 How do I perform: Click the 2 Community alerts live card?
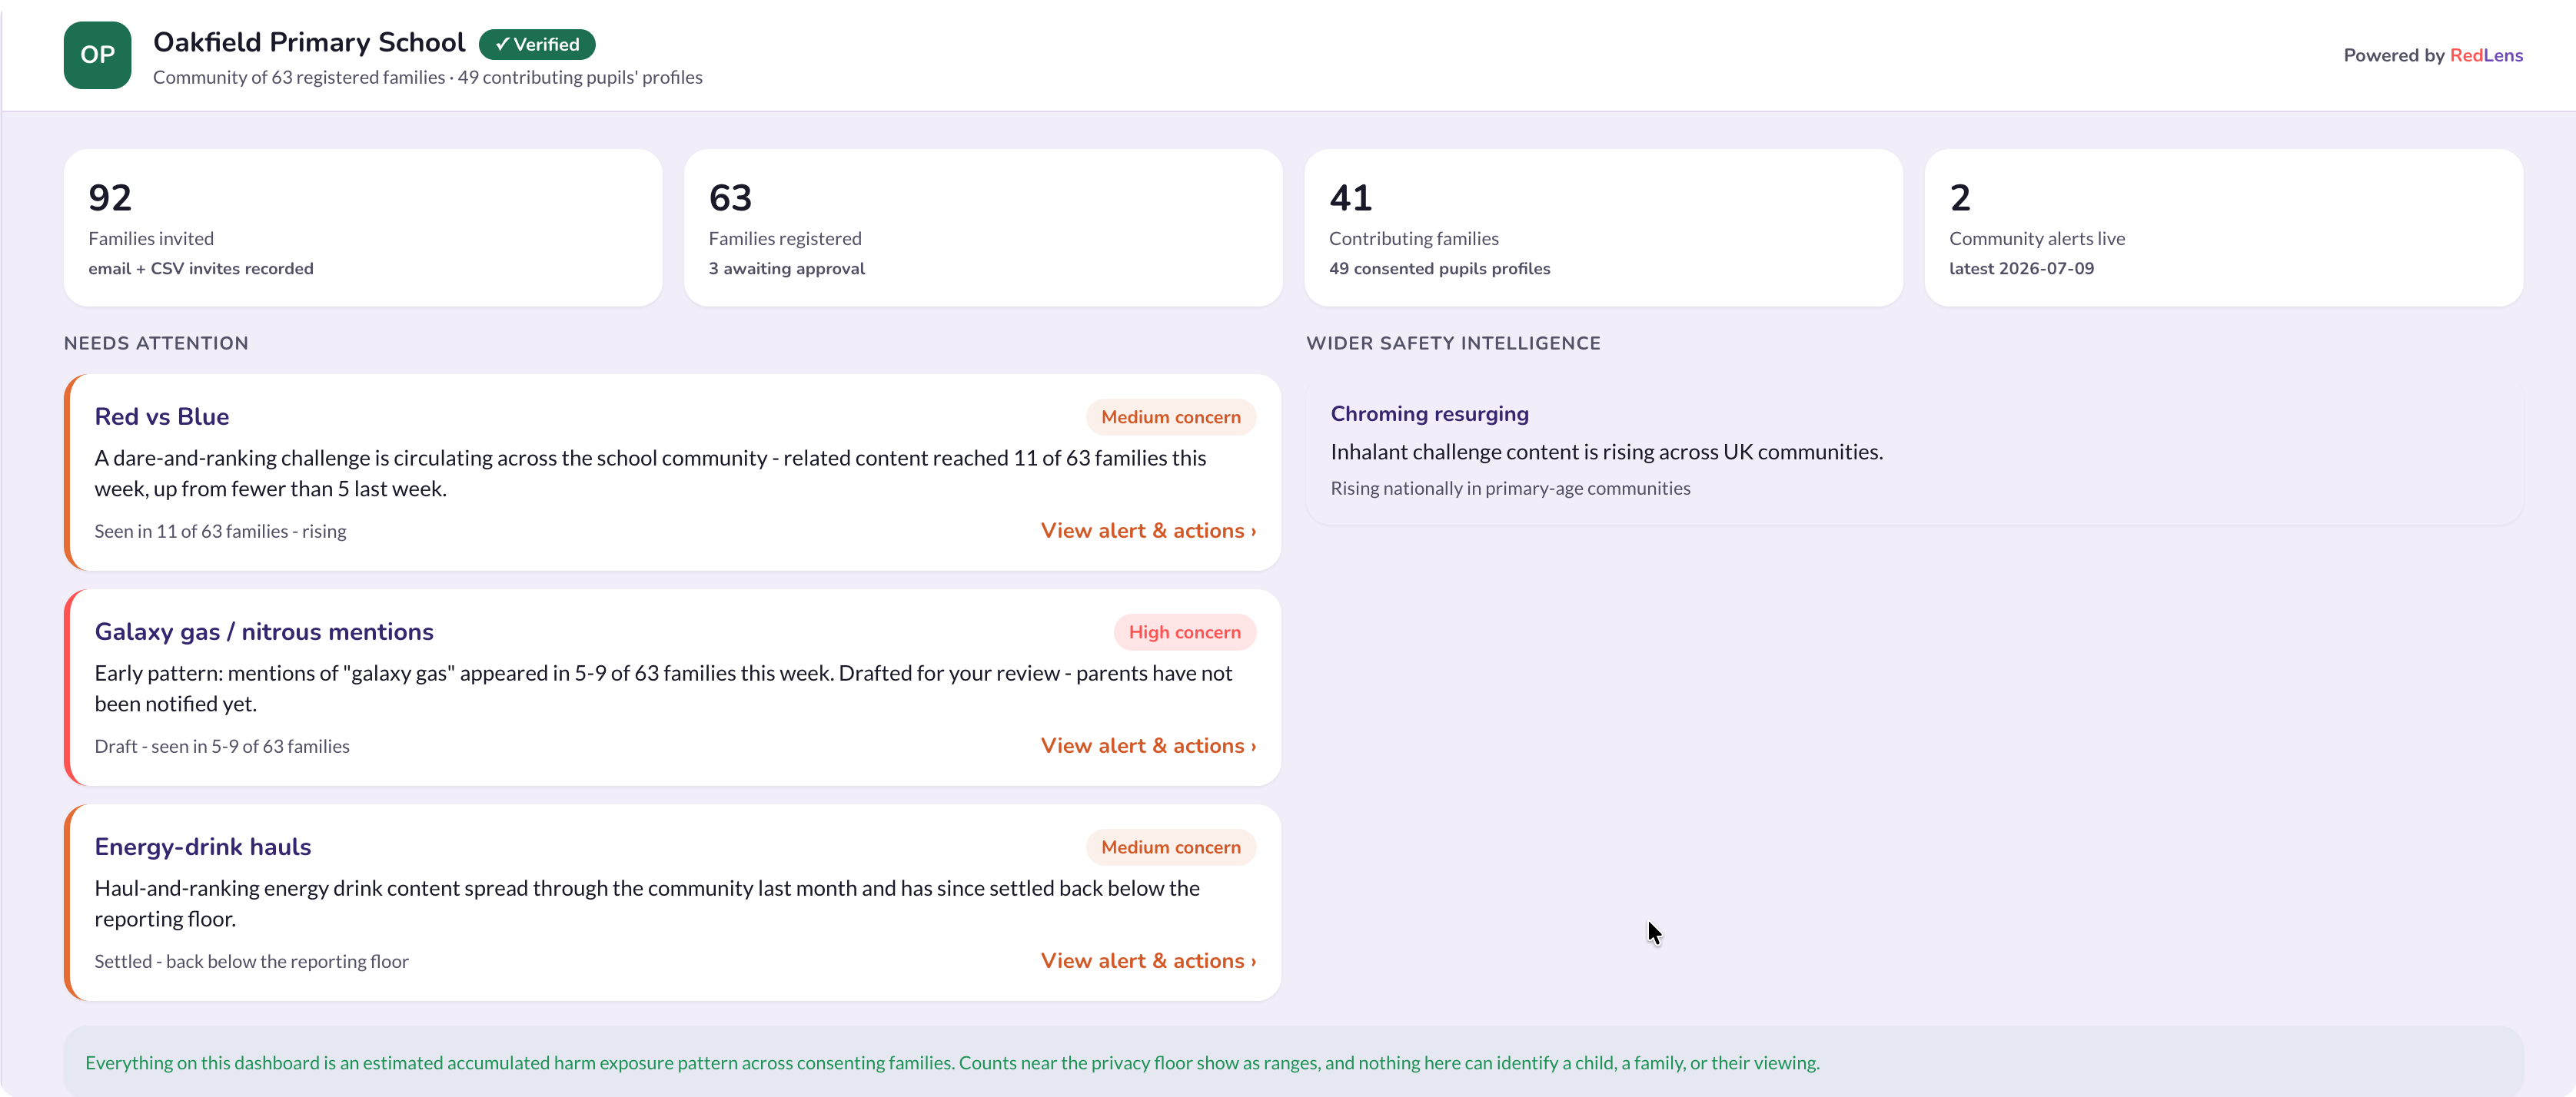2224,228
